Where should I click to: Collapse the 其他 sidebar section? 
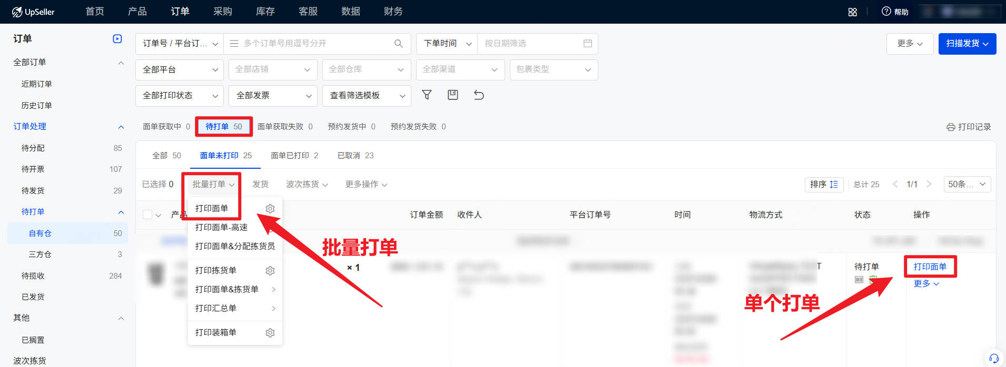(121, 318)
